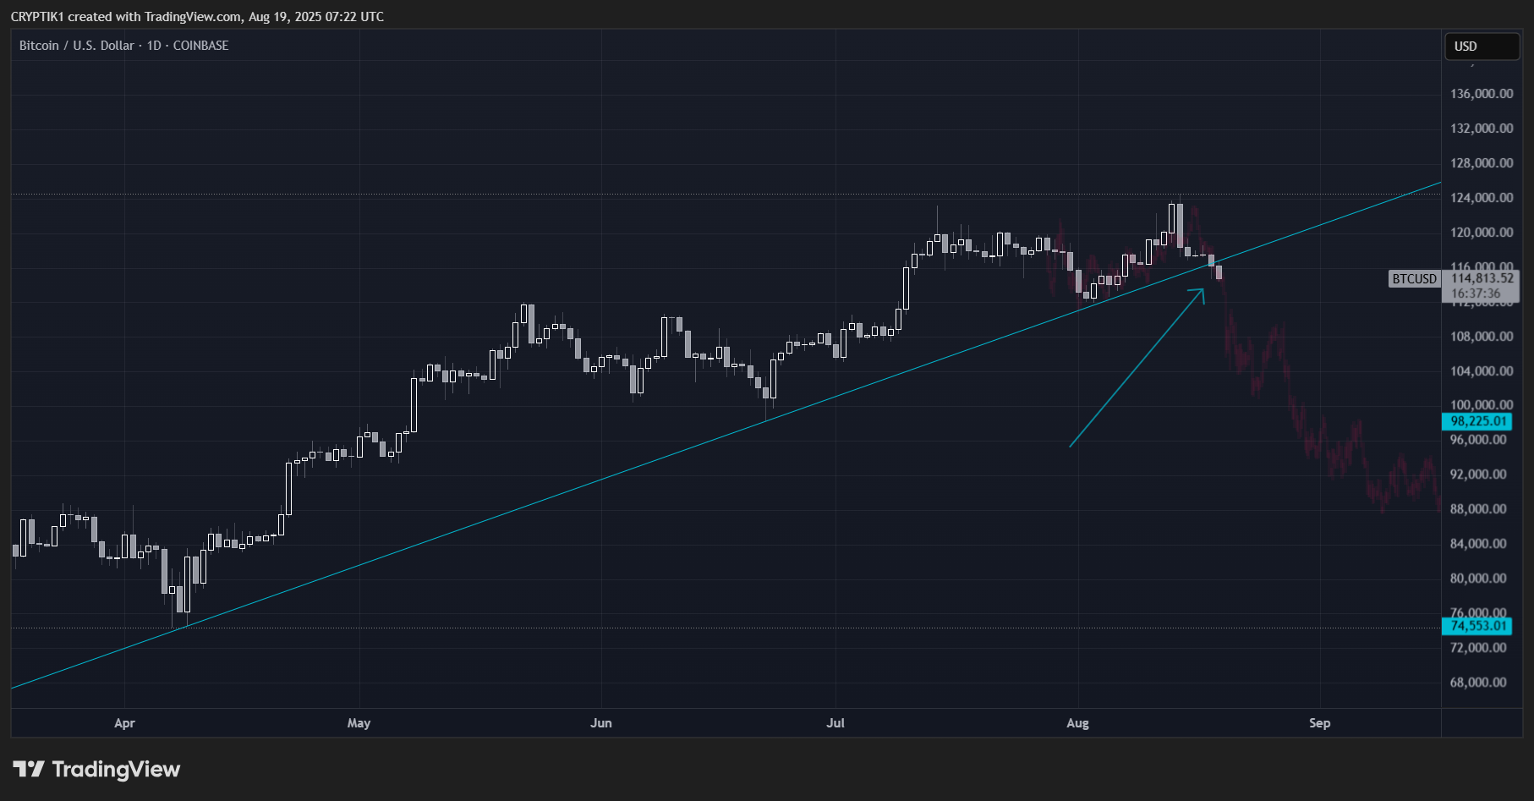Click the 84,000.00 price axis label
The height and width of the screenshot is (801, 1534).
[x=1478, y=544]
